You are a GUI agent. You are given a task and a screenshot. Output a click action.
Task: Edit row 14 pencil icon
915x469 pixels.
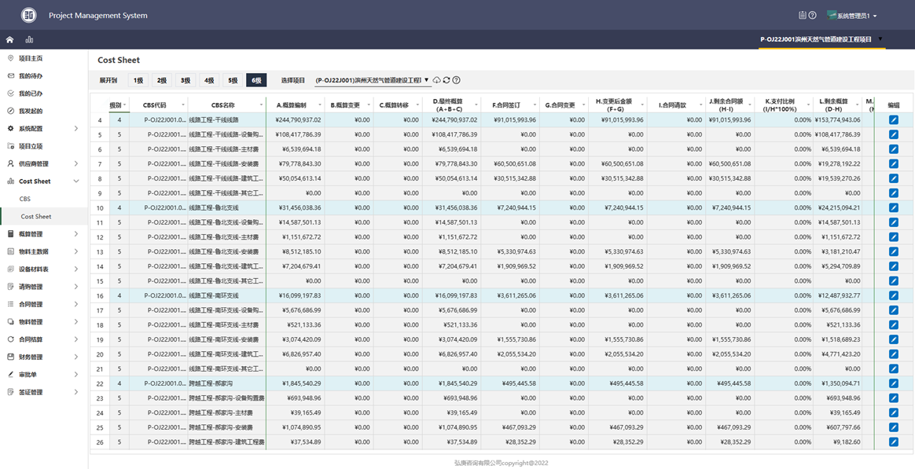point(894,266)
